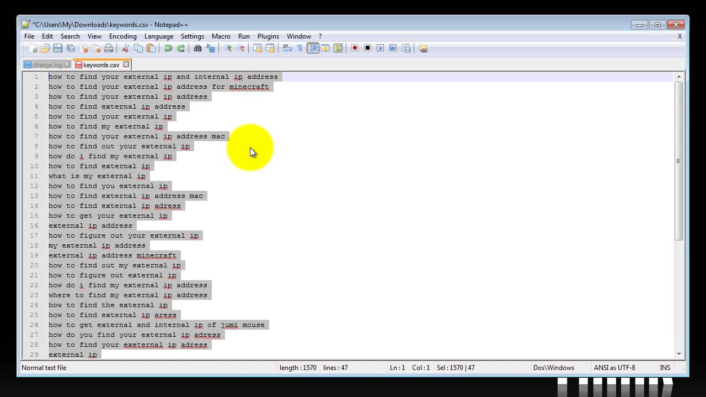The width and height of the screenshot is (706, 397).
Task: Zoom out with the magnifier minus icon
Action: pyautogui.click(x=240, y=49)
